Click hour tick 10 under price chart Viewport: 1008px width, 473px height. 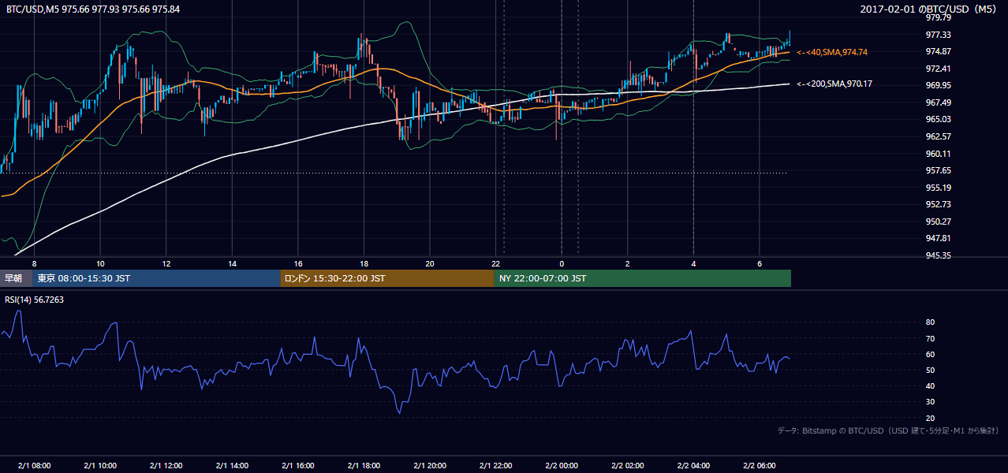click(100, 263)
